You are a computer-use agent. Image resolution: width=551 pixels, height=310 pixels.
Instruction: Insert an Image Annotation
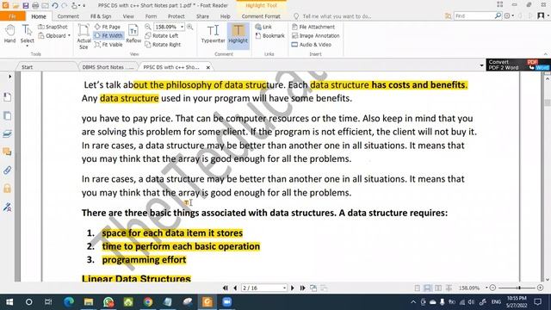pyautogui.click(x=316, y=36)
